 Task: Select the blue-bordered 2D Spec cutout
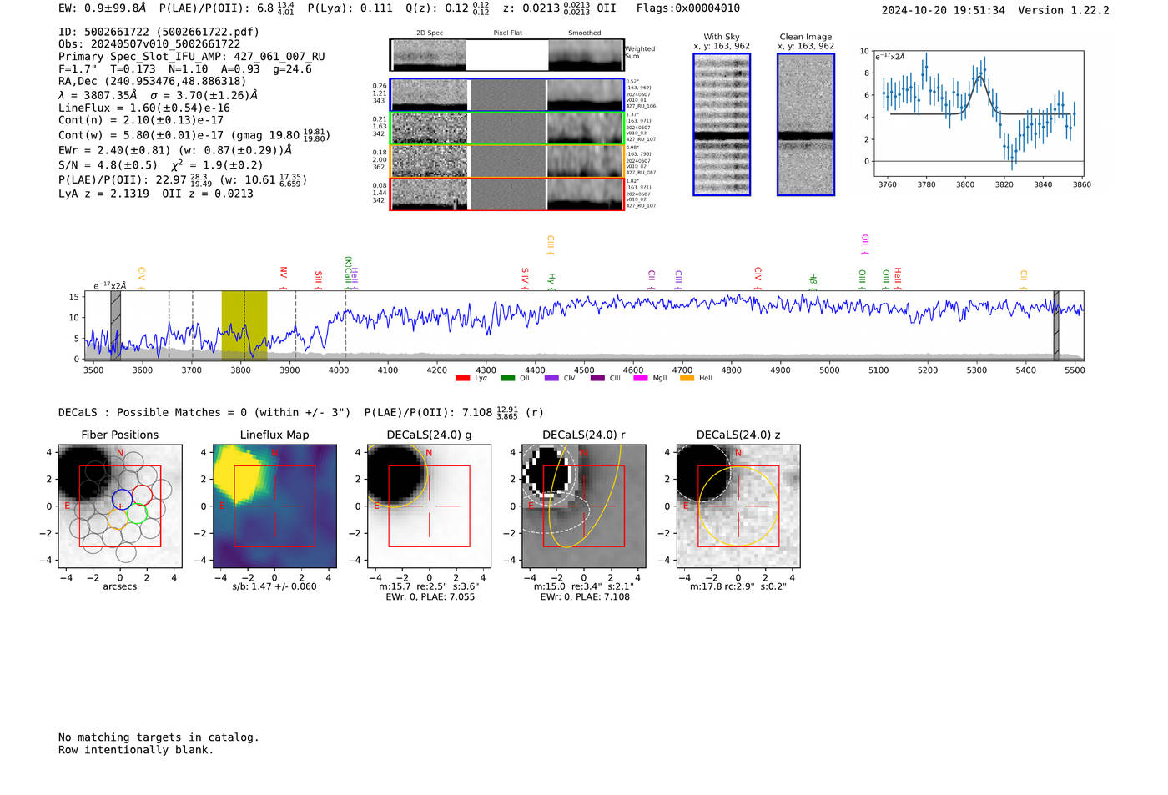click(428, 94)
